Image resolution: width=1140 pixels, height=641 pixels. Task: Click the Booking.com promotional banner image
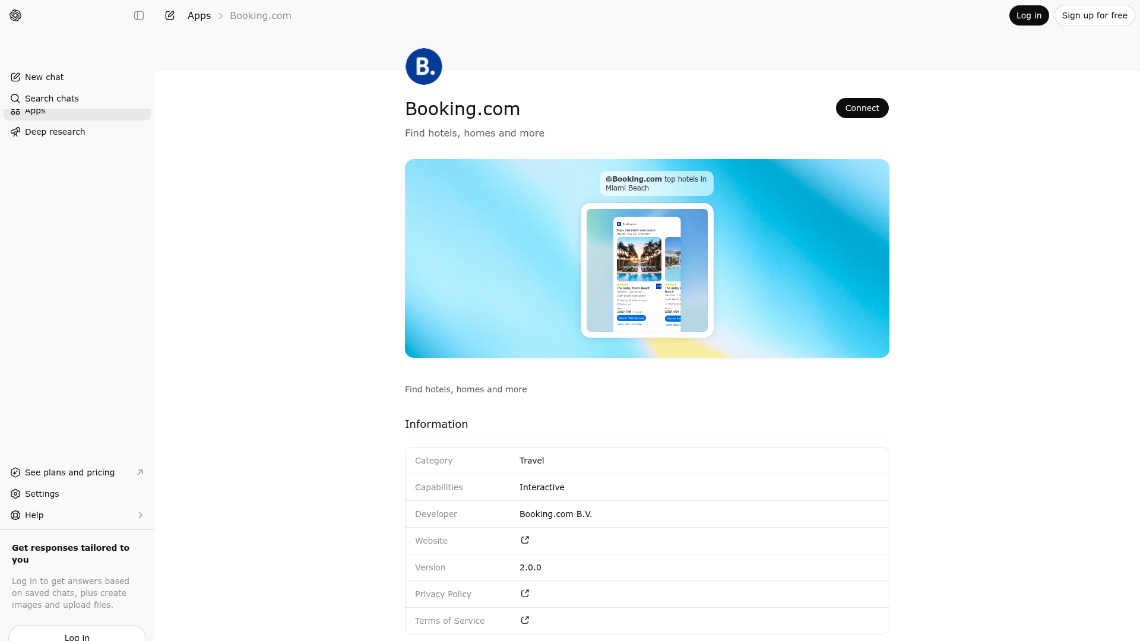tap(647, 258)
